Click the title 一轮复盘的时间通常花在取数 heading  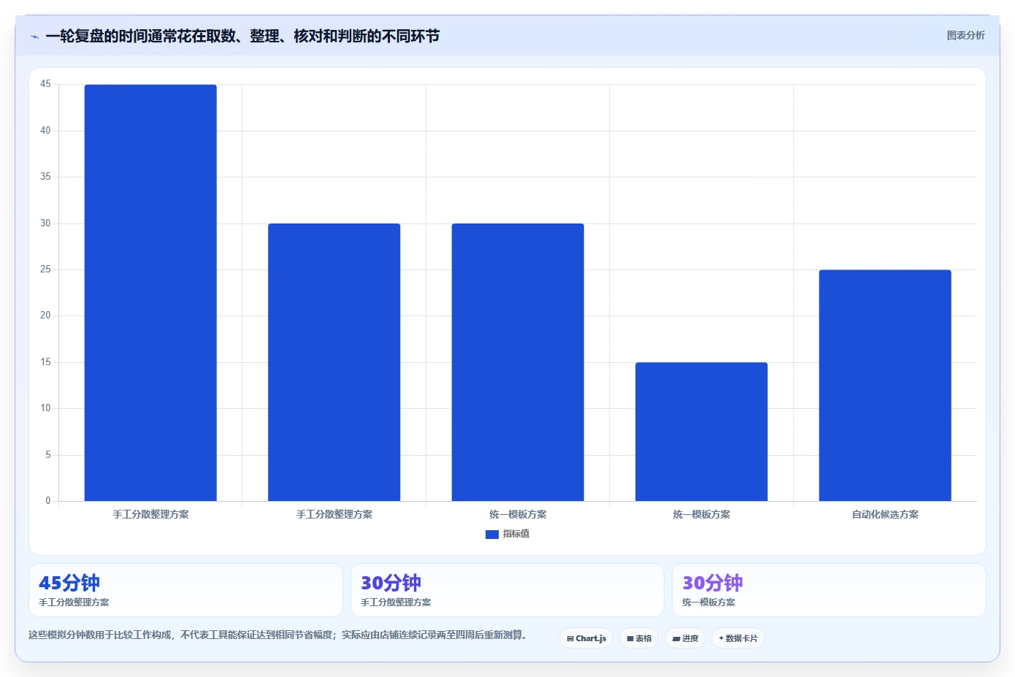[242, 36]
